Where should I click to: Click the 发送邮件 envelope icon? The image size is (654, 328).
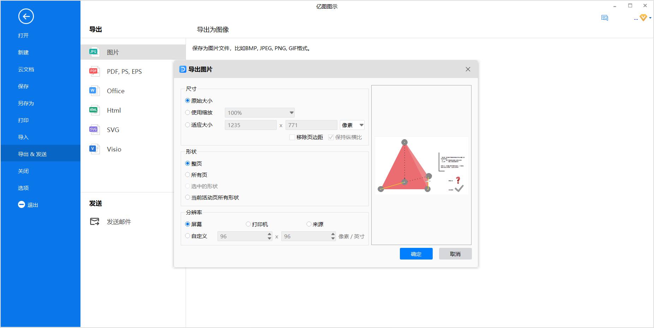point(94,222)
